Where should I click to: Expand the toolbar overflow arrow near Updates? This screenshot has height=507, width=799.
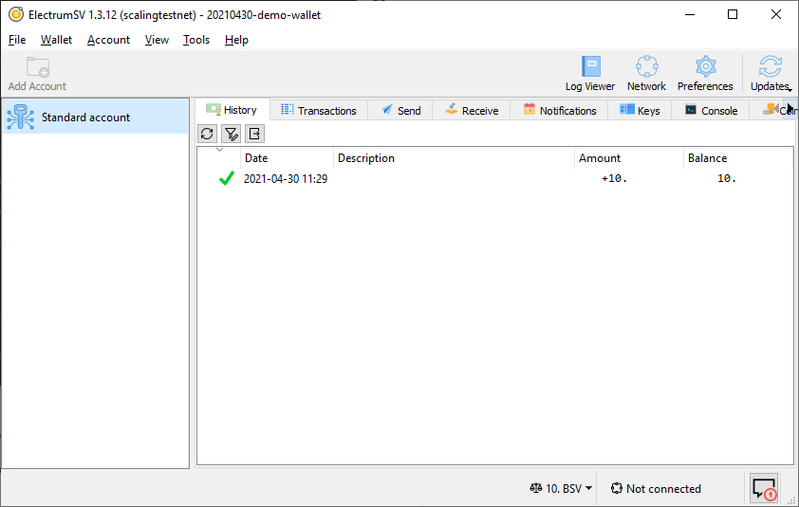pyautogui.click(x=790, y=90)
